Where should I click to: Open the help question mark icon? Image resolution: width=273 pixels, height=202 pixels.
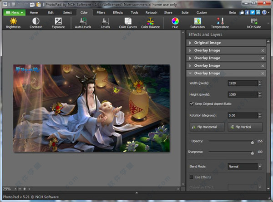(264, 12)
